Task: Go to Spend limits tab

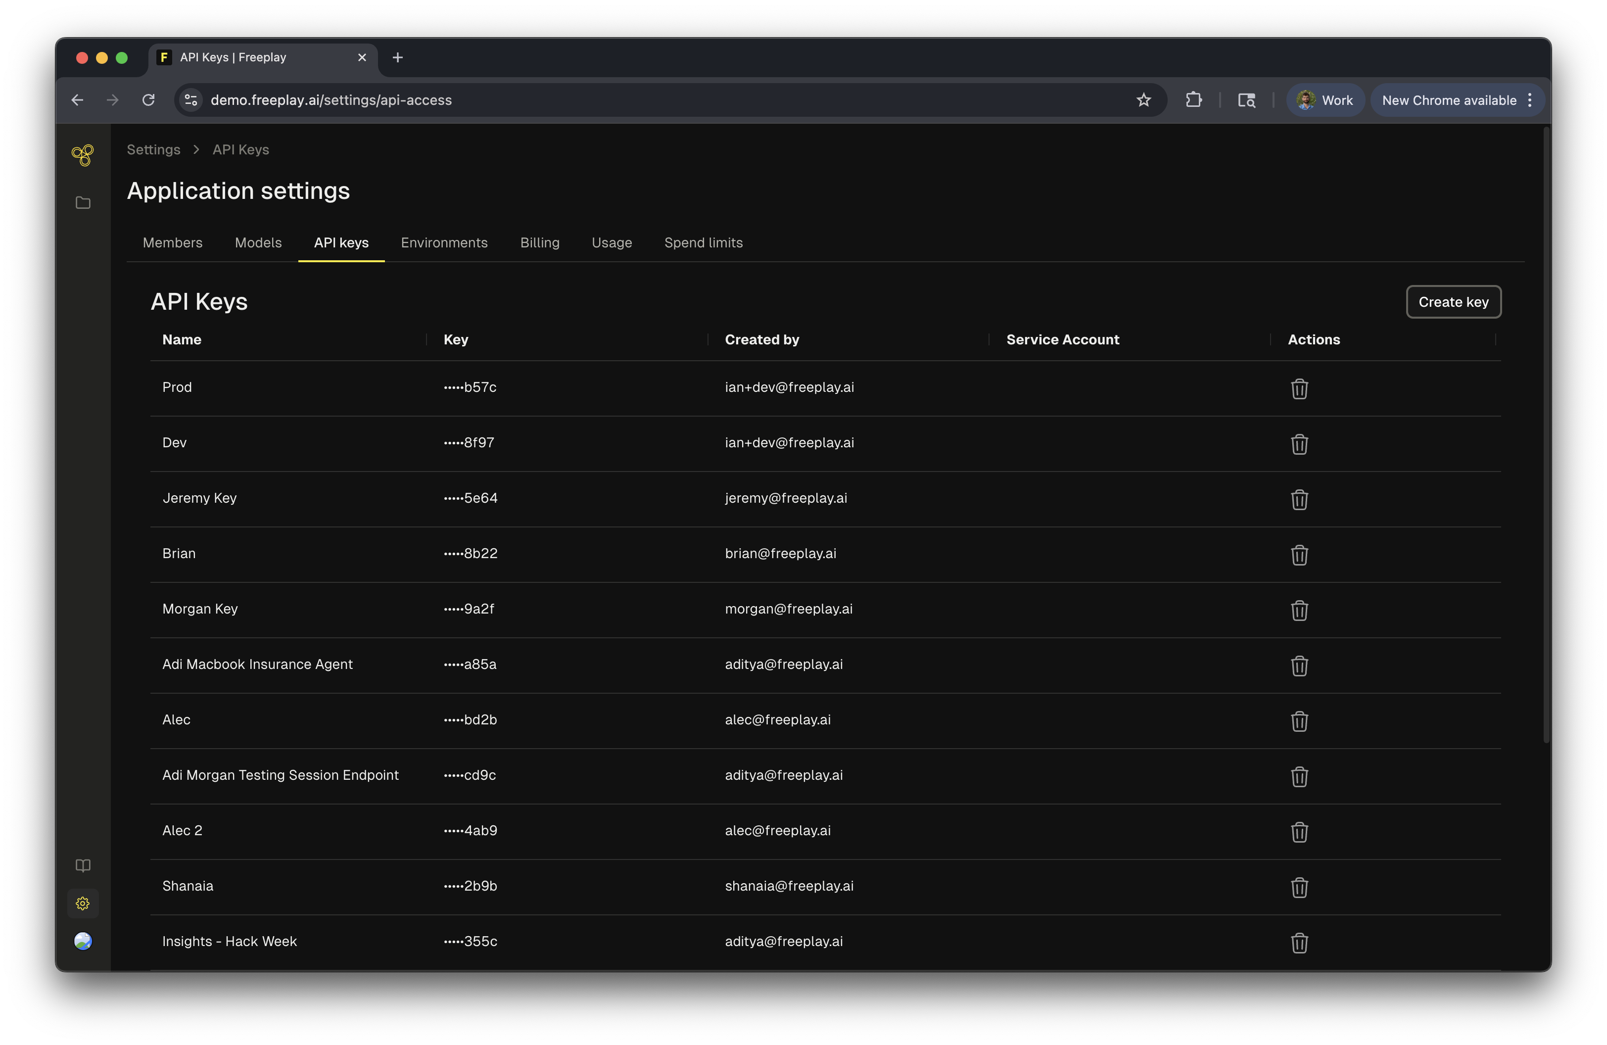Action: [x=703, y=242]
